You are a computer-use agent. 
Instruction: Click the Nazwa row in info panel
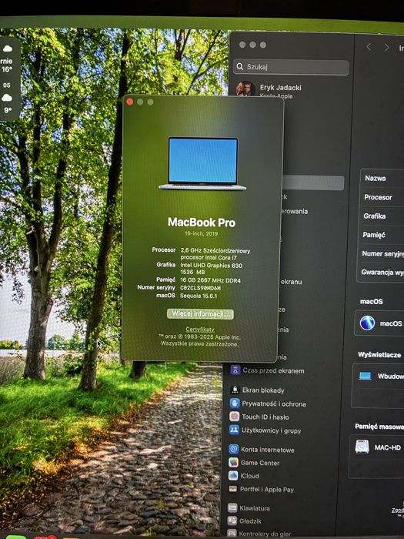(382, 178)
